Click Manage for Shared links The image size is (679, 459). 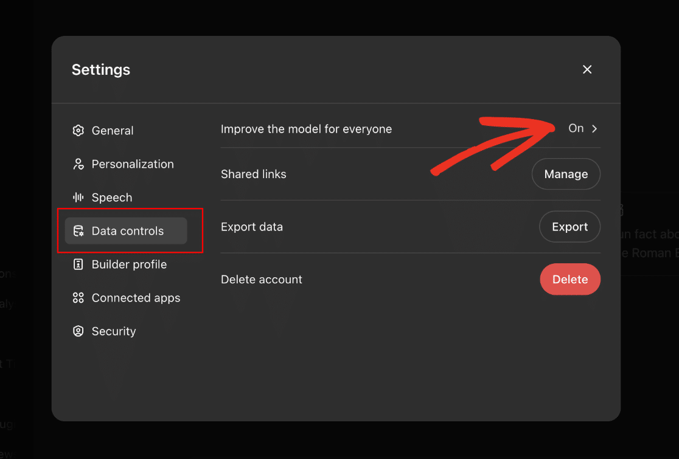tap(566, 174)
